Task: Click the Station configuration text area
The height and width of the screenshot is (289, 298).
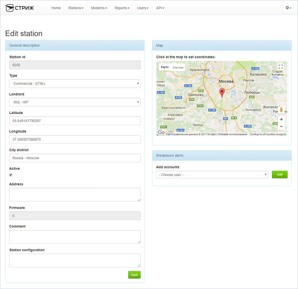Action: pos(75,260)
